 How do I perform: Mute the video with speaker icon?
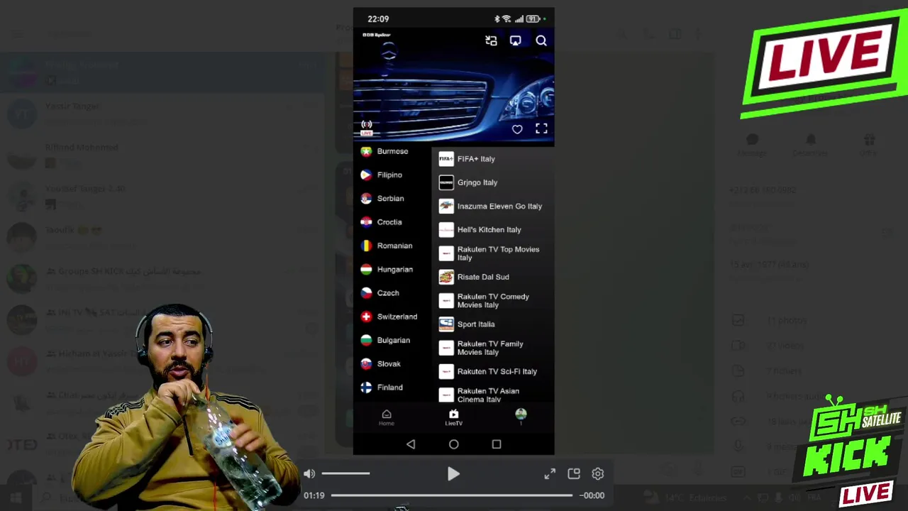(309, 473)
